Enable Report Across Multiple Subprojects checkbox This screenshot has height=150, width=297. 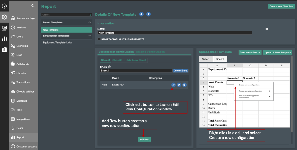(99, 39)
